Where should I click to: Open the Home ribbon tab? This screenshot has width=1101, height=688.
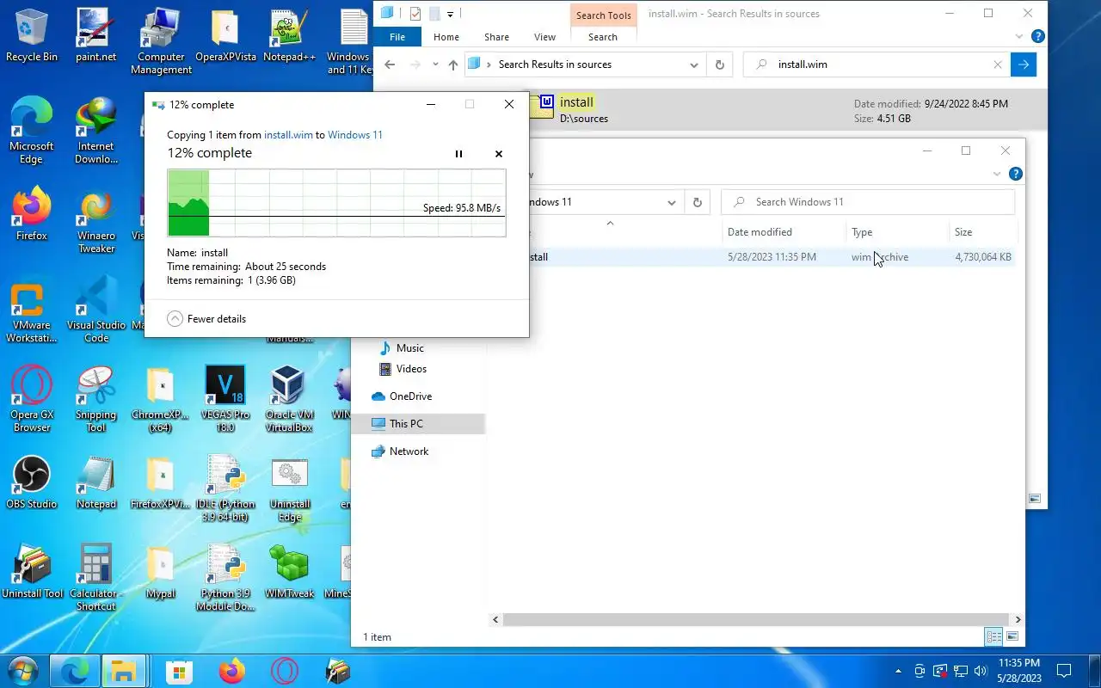(446, 37)
